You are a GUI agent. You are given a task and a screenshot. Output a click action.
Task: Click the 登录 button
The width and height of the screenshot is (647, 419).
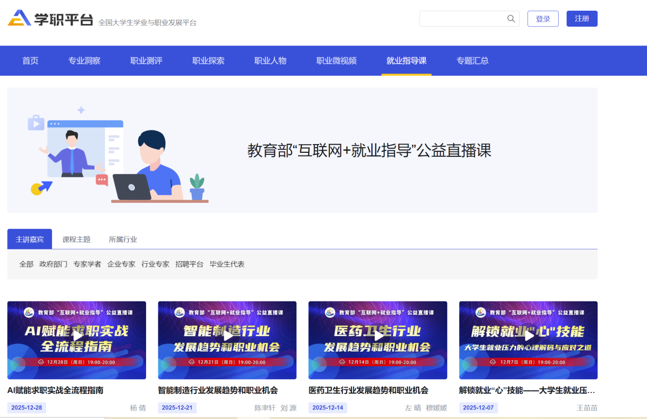click(x=543, y=19)
